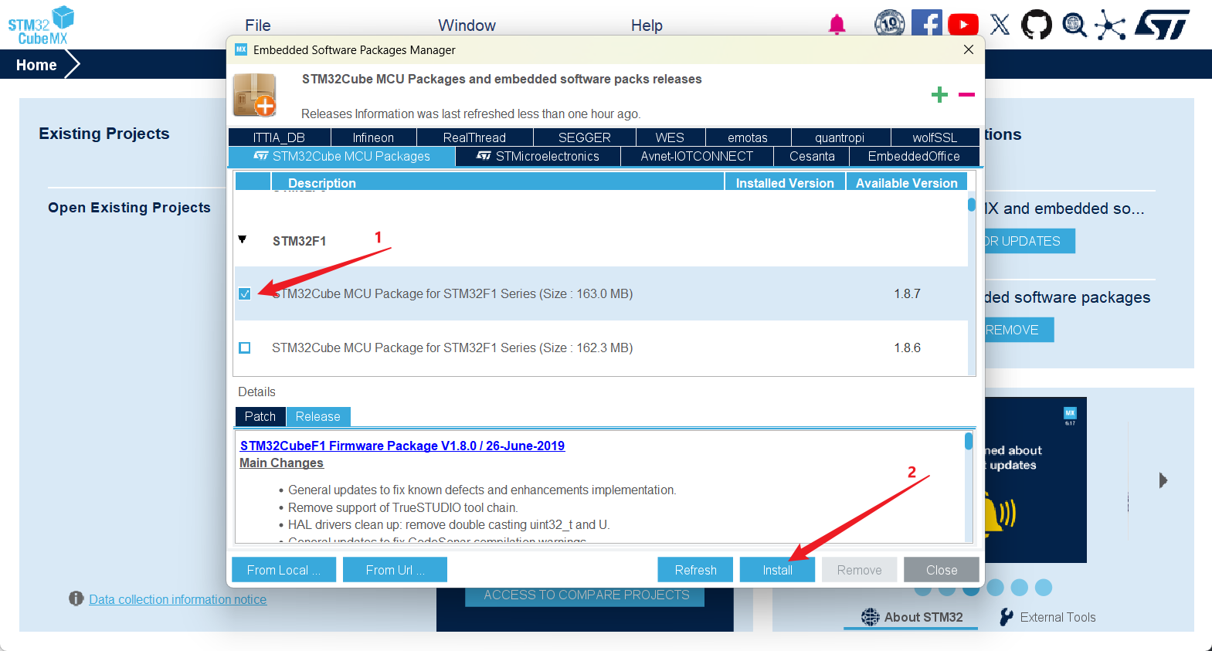The width and height of the screenshot is (1212, 651).
Task: Click the Open Existing Projects heading
Action: click(129, 208)
